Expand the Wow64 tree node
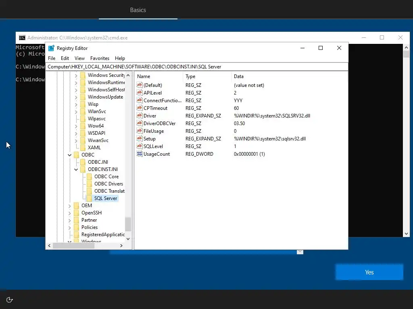 [76, 126]
